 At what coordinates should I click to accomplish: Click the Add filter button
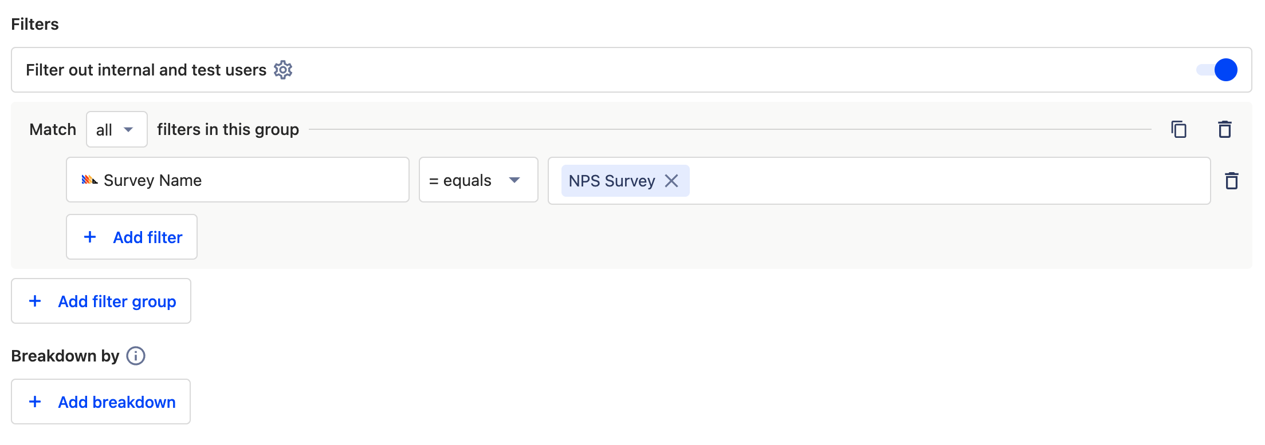point(132,237)
